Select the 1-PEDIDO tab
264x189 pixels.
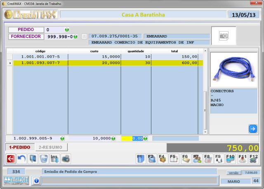(19, 147)
